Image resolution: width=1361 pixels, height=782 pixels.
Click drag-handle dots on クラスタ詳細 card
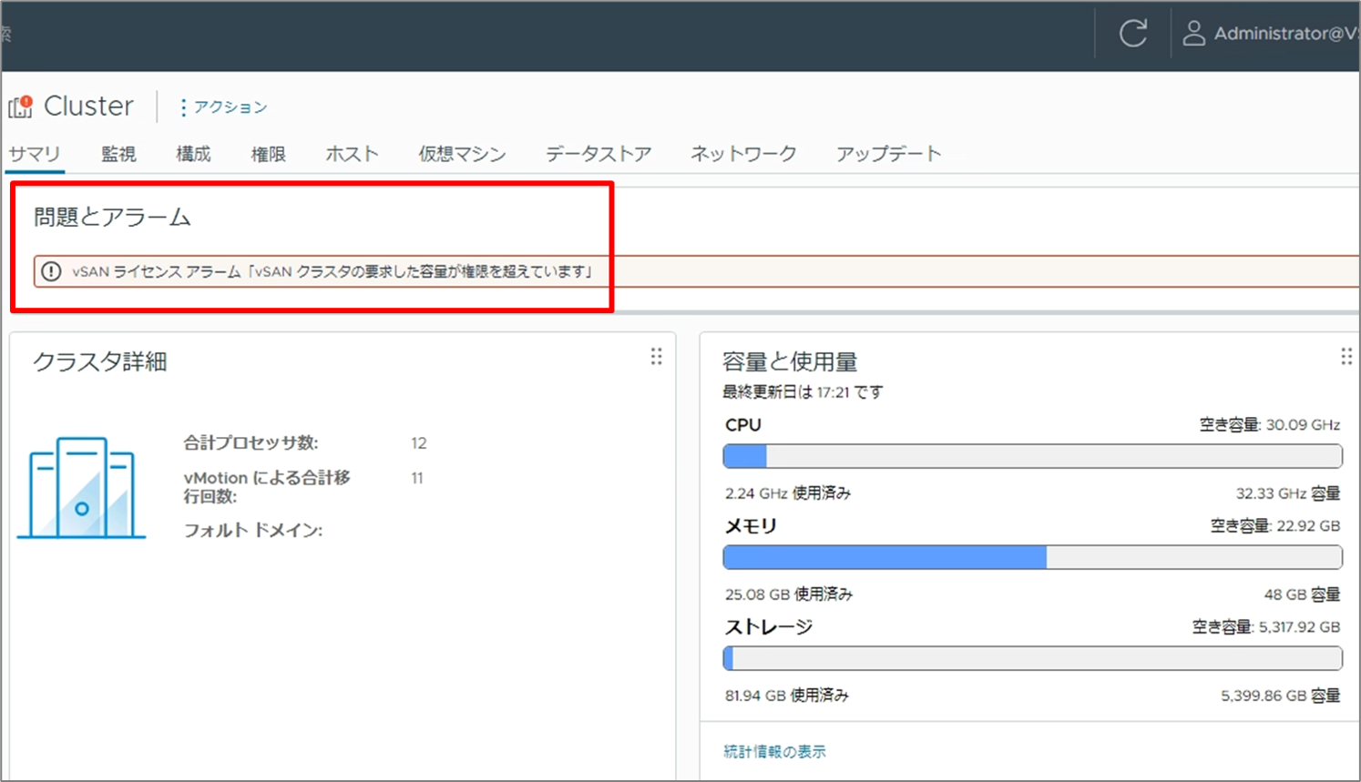(x=656, y=357)
